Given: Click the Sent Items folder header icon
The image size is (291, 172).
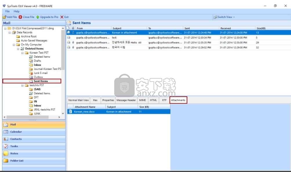Looking at the screenshot, I should [x=69, y=23].
